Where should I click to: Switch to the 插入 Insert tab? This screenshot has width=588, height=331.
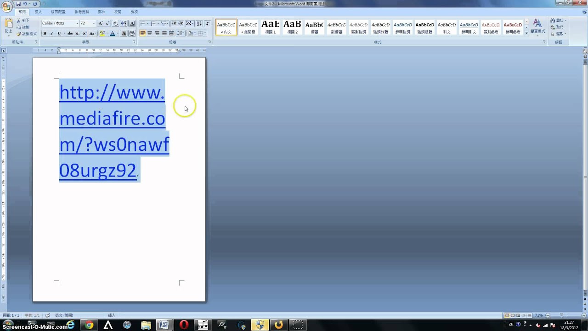coord(38,12)
